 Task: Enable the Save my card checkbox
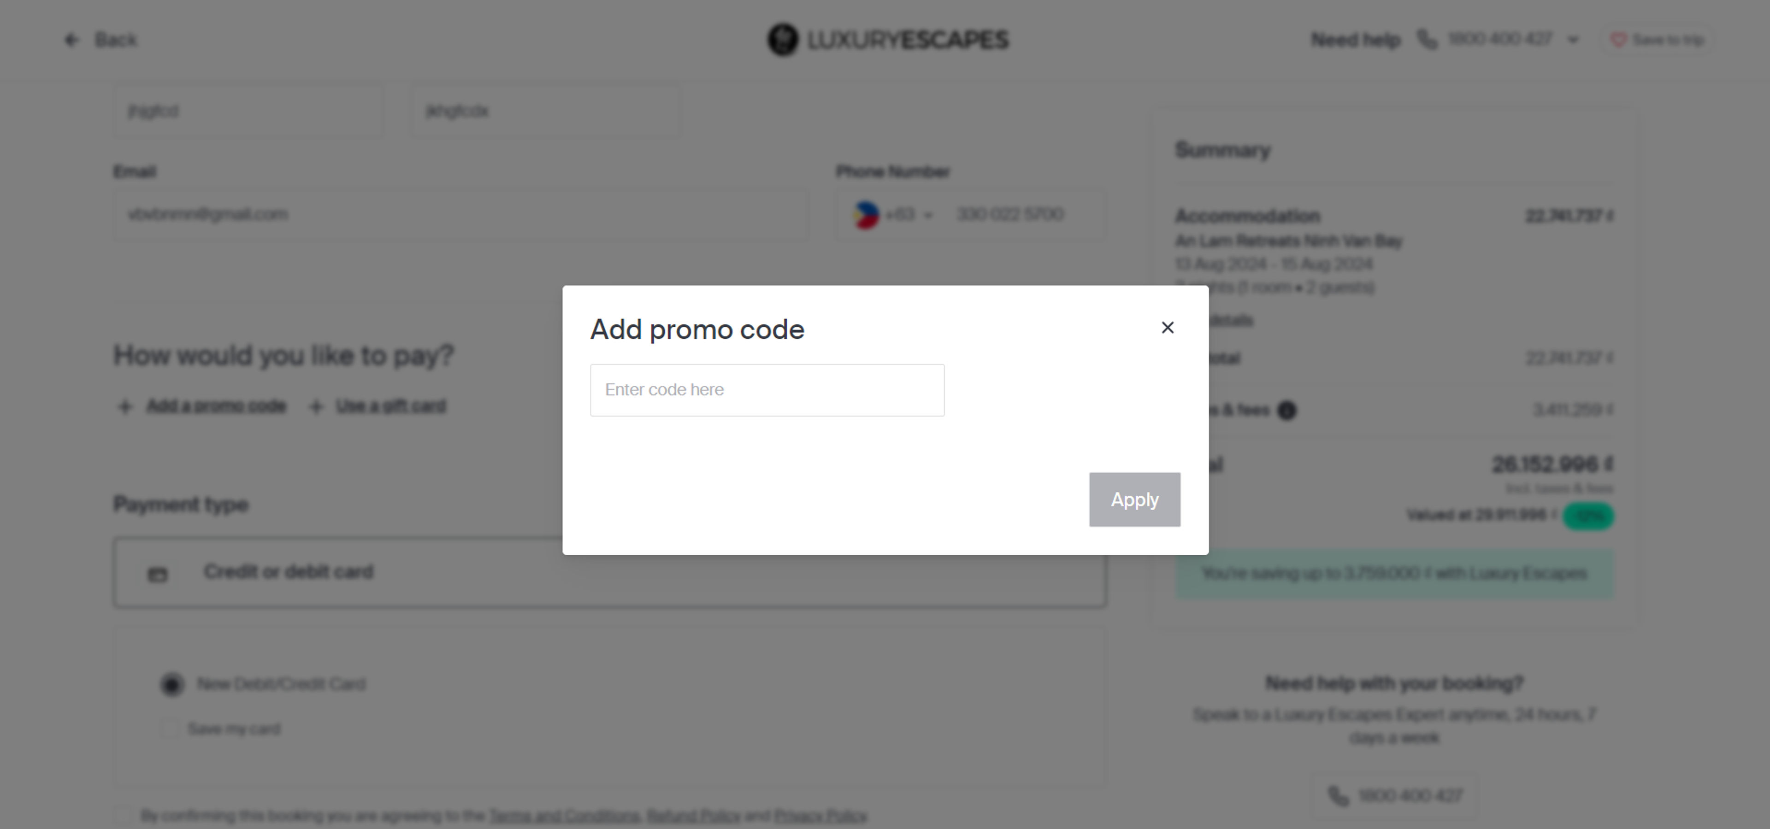[168, 729]
